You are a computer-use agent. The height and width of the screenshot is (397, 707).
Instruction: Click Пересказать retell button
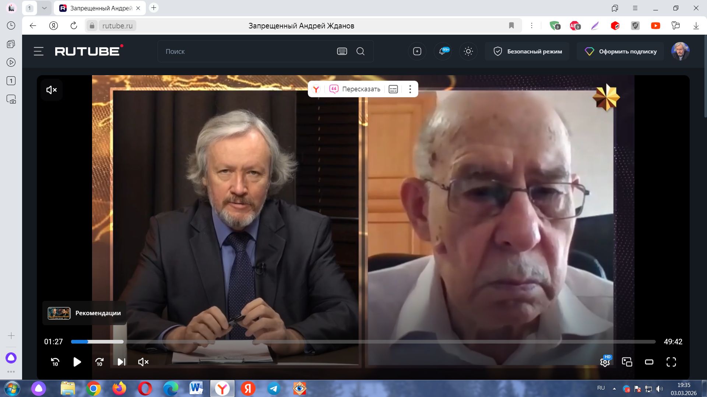click(355, 89)
